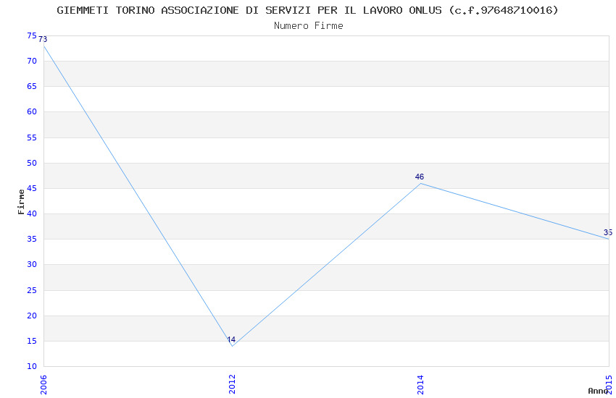Click the data label 73
Screen dimensions: 616x398
click(43, 40)
